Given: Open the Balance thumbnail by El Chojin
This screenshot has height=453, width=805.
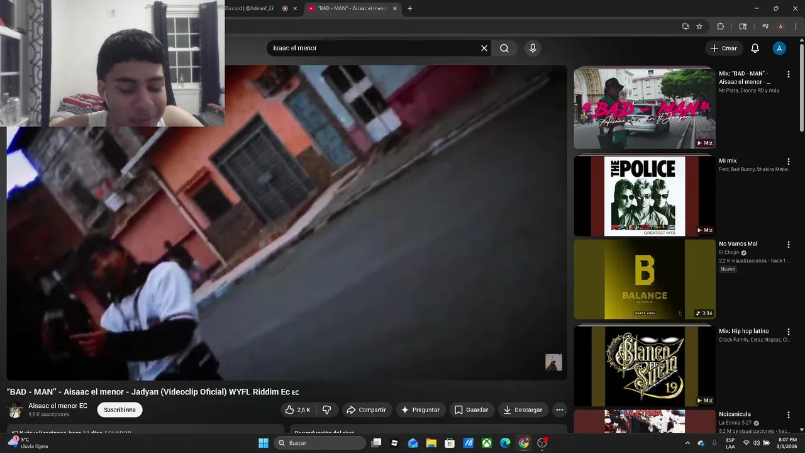Looking at the screenshot, I should 645,279.
